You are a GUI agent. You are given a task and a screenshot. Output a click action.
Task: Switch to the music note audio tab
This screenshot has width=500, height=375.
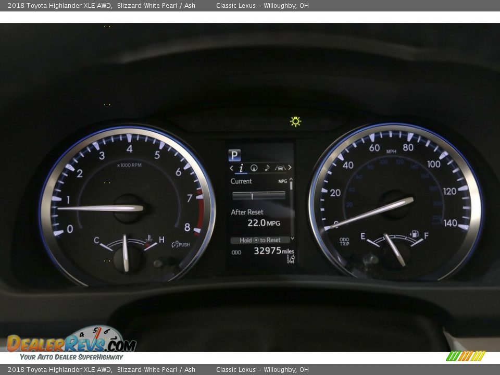click(x=267, y=168)
